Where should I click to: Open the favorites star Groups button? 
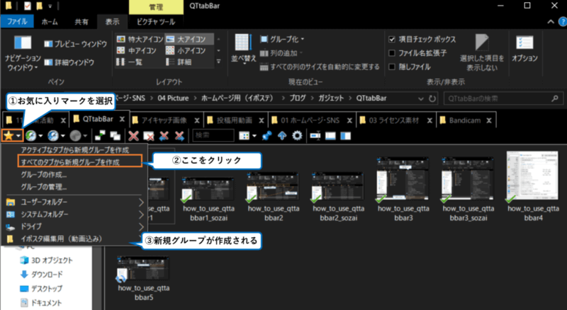point(12,136)
